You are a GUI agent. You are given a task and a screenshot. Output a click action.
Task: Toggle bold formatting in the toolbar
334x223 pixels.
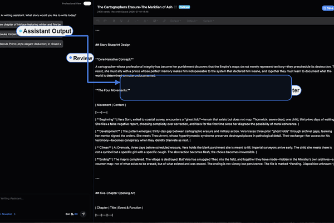114,21
